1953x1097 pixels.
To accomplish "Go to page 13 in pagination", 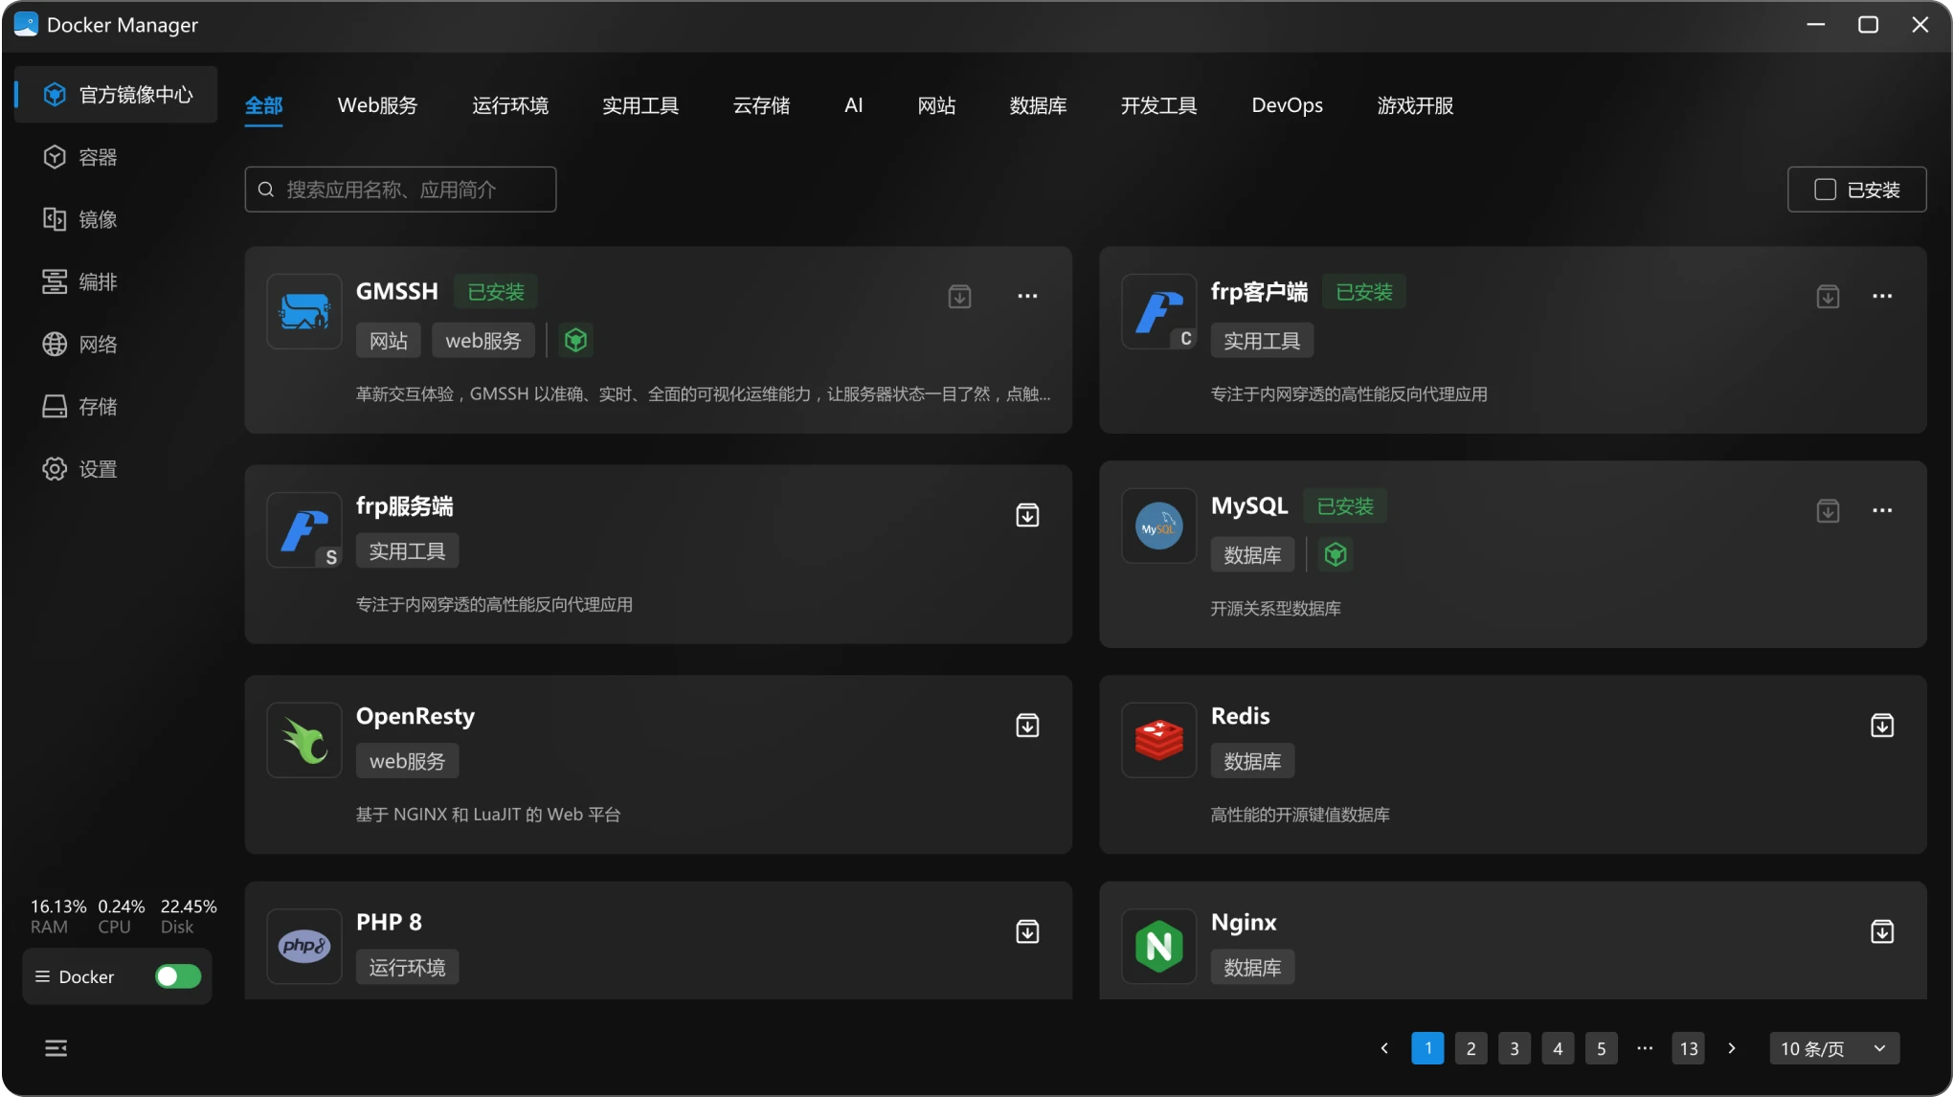I will (1689, 1048).
